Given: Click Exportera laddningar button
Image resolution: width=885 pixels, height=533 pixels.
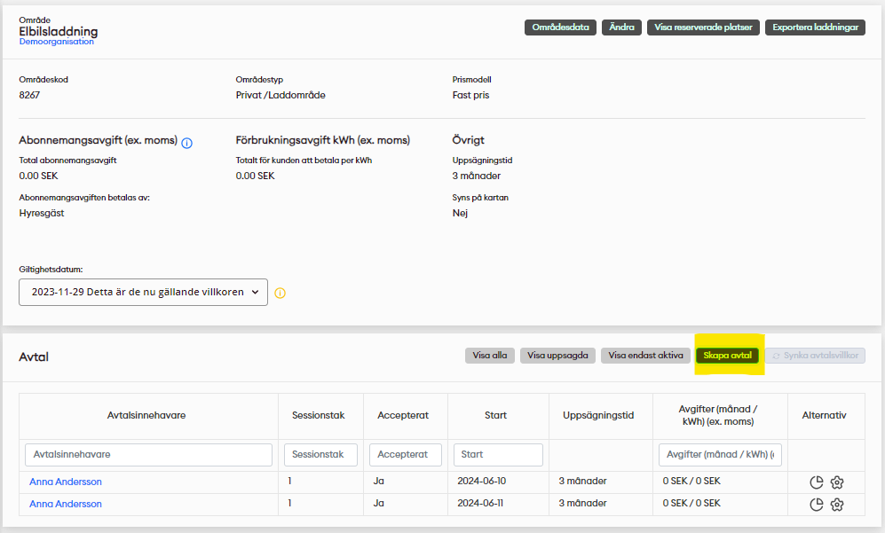Looking at the screenshot, I should (815, 27).
